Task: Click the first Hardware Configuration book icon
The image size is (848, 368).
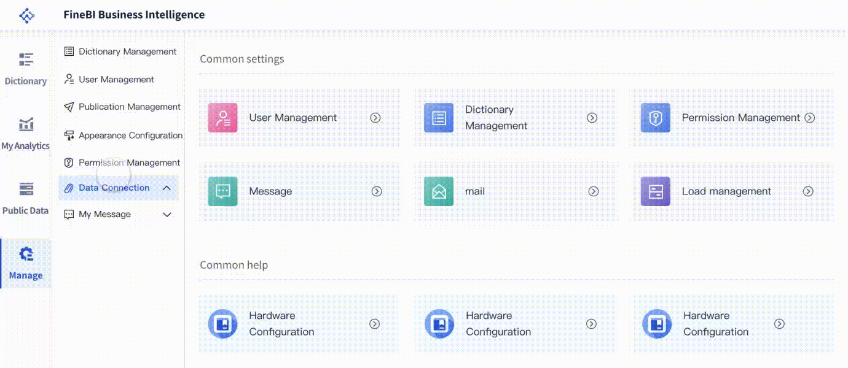Action: 222,324
